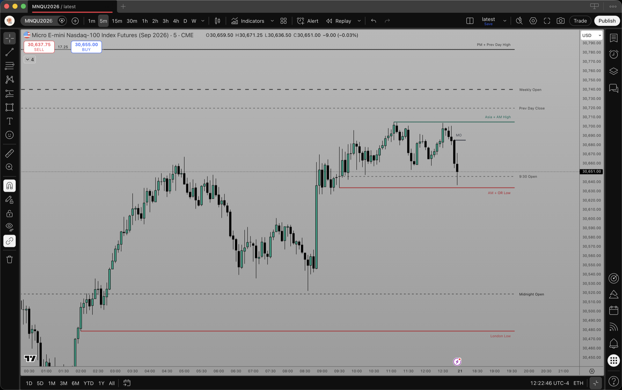Viewport: 622px width, 390px height.
Task: Select the ruler measure tool
Action: [10, 153]
